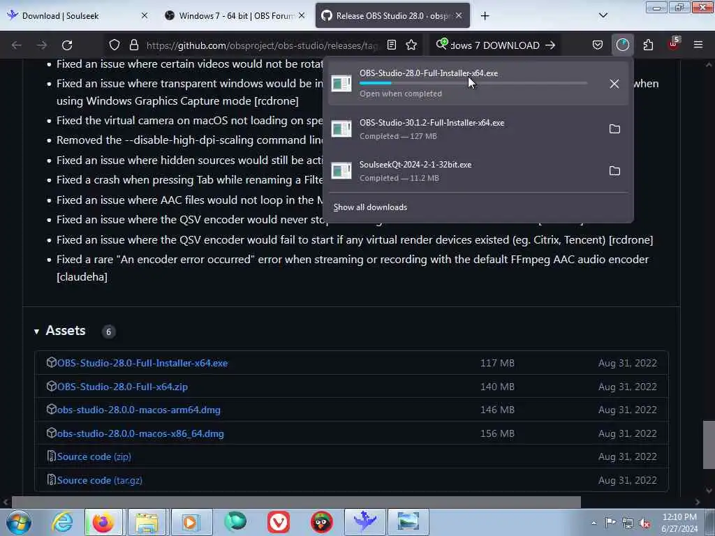
Task: Show SoulseekQt-2024-2-1 in its containing folder
Action: [x=614, y=171]
